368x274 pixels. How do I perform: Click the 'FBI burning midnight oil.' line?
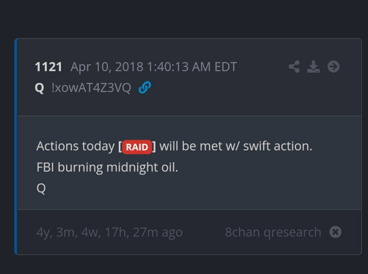click(x=107, y=167)
